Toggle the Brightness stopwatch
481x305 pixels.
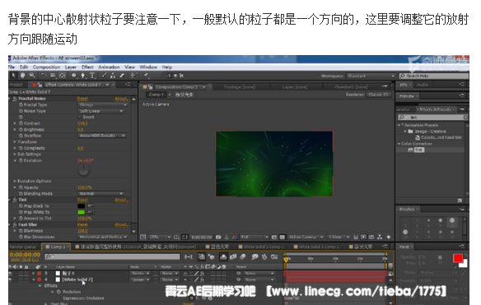point(21,130)
